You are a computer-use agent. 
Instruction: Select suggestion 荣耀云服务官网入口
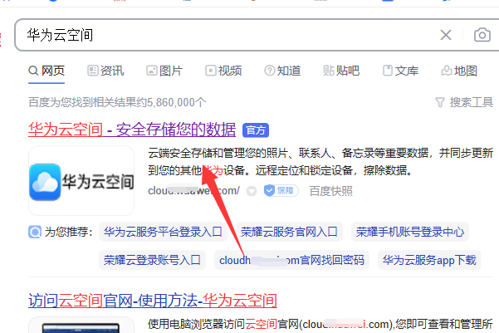[x=289, y=232]
